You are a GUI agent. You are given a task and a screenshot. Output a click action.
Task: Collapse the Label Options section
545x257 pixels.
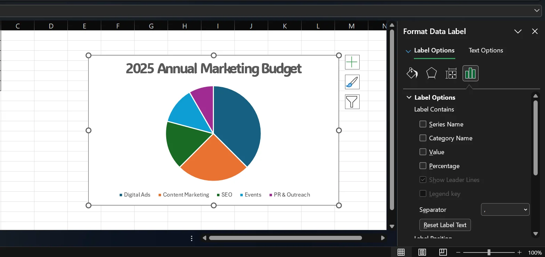pyautogui.click(x=409, y=98)
